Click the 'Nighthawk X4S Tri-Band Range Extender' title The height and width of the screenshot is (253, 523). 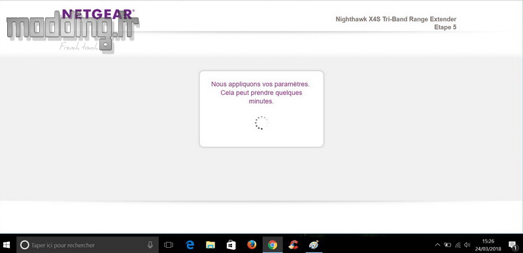click(x=396, y=20)
